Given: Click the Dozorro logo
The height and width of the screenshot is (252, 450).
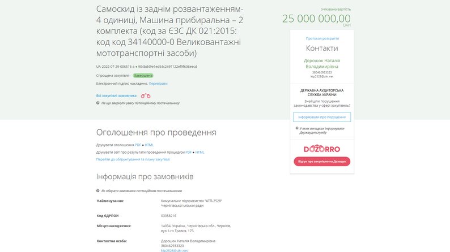Looking at the screenshot, I should tap(322, 149).
